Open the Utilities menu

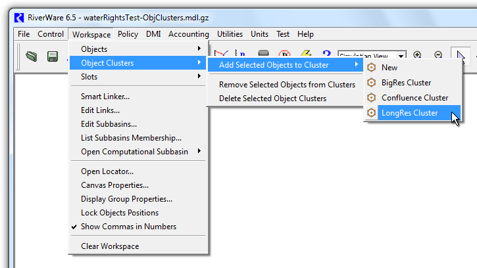230,34
